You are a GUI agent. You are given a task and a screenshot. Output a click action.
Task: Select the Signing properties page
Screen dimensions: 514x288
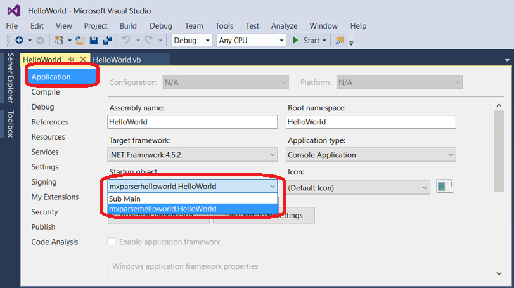44,181
